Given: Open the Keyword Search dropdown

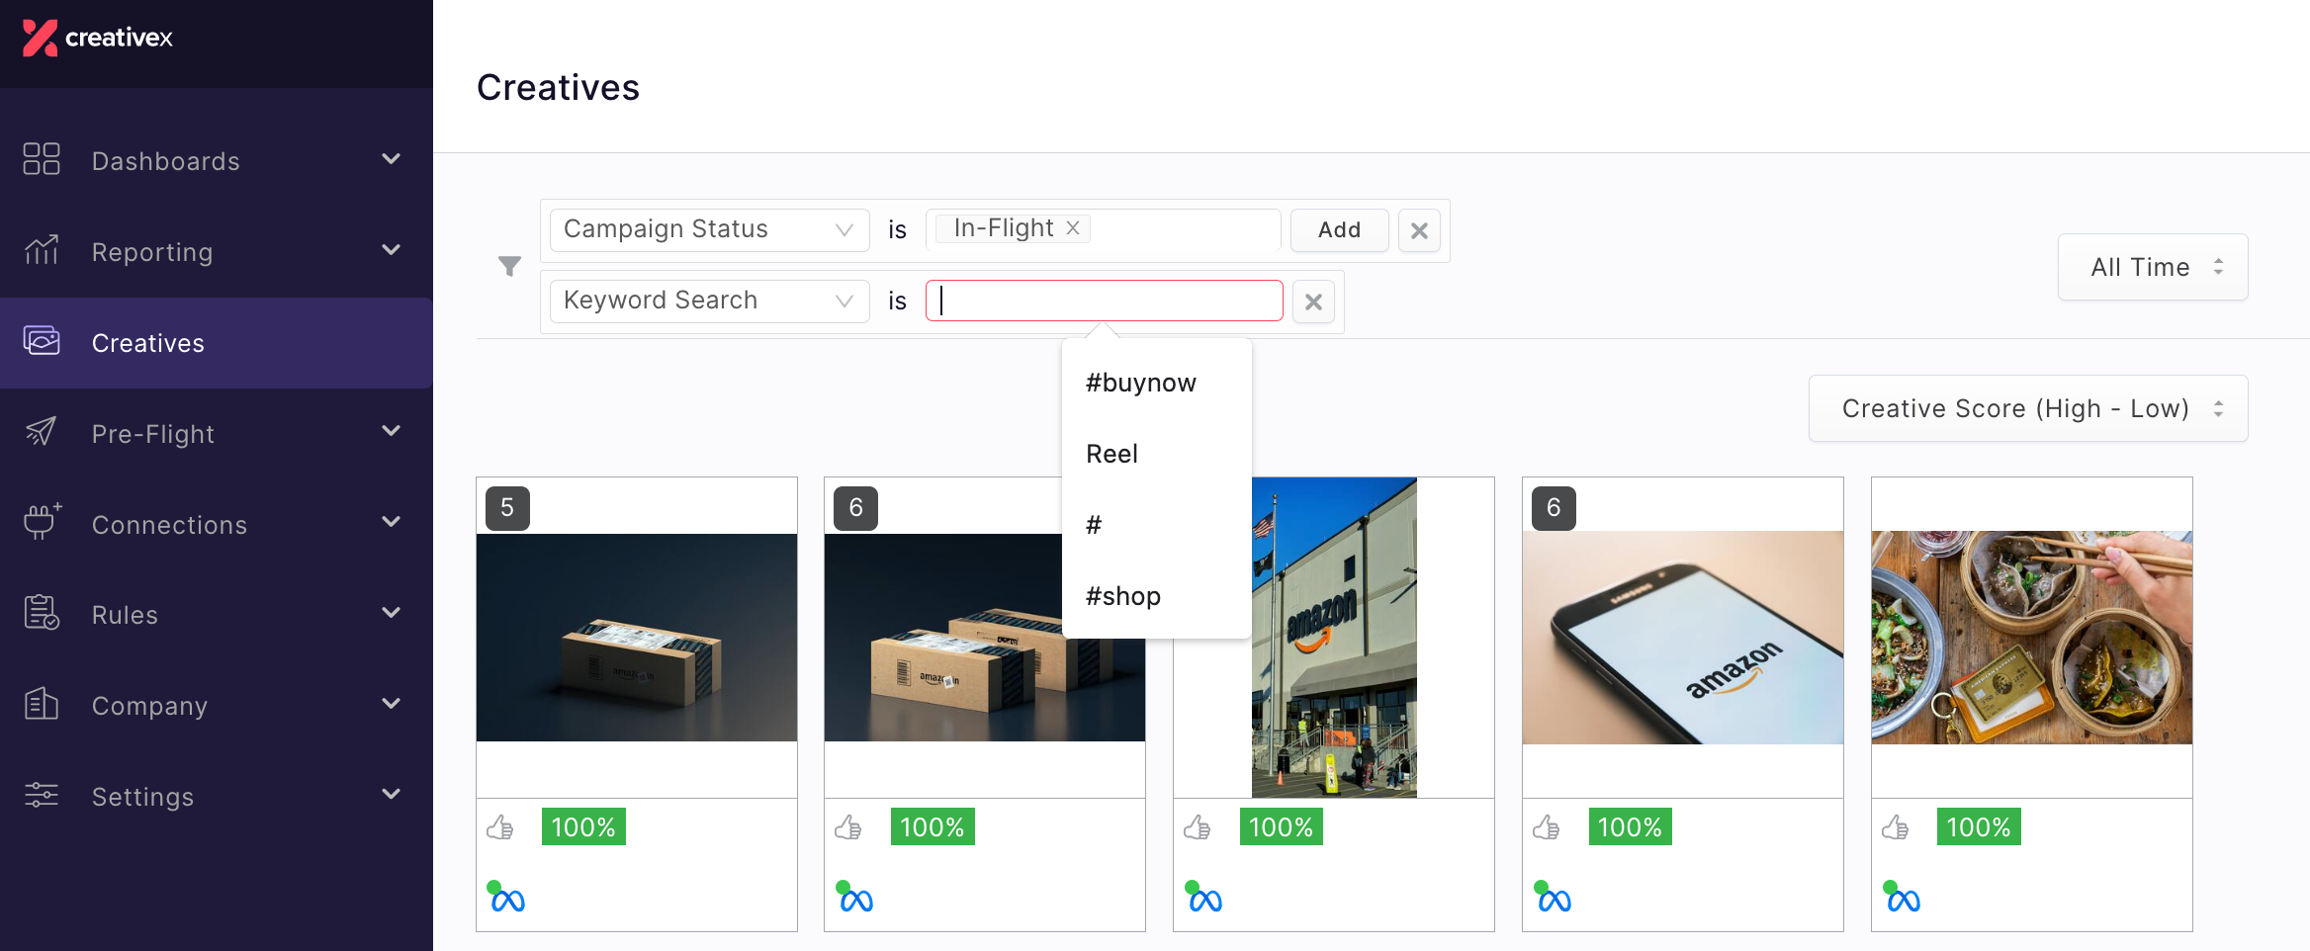Looking at the screenshot, I should [709, 301].
